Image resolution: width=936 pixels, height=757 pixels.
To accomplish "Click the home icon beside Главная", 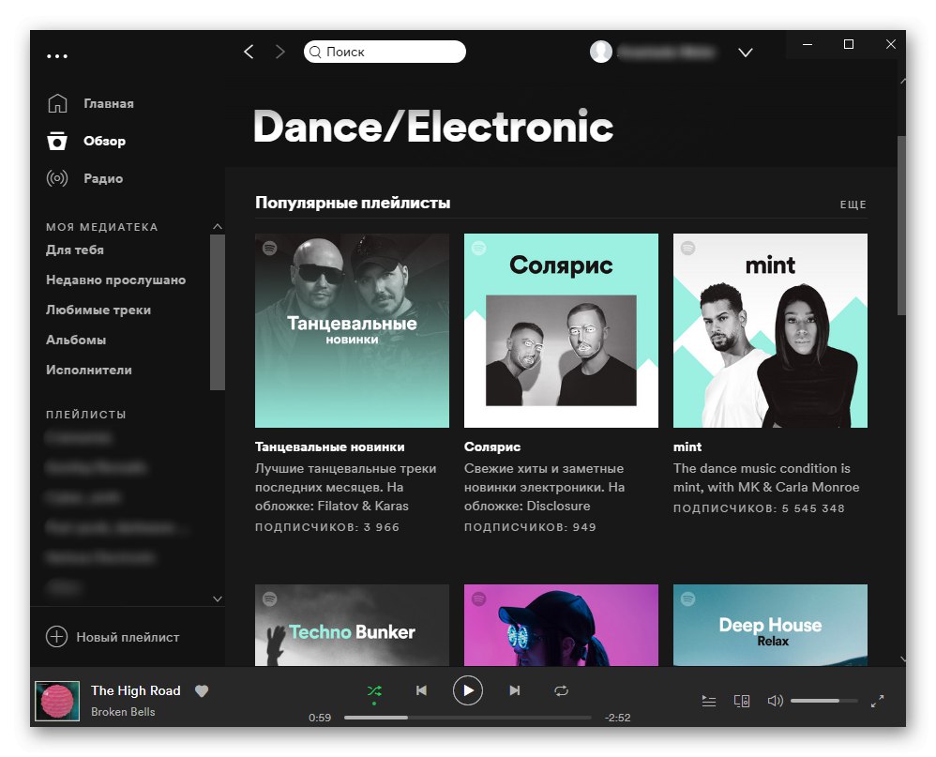I will (x=57, y=103).
